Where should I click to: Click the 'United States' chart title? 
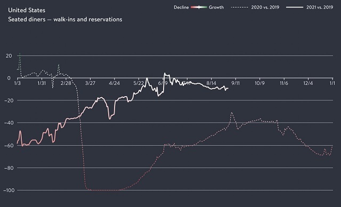[27, 10]
